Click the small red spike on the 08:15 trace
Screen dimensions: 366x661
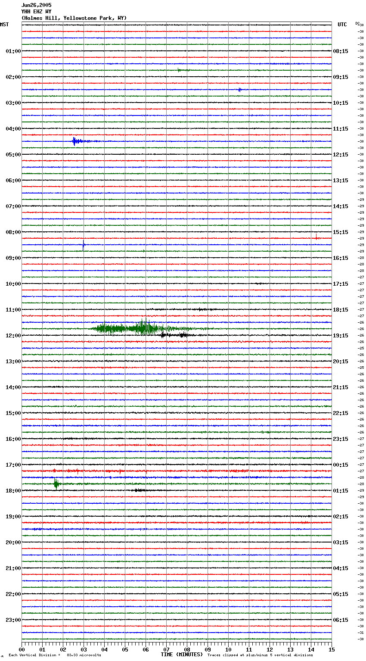(x=316, y=237)
